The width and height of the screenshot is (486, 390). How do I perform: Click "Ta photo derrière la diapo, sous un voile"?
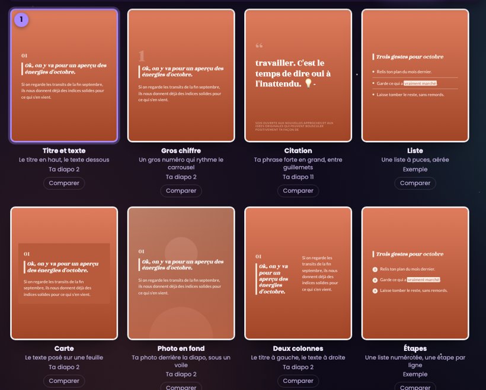point(181,361)
